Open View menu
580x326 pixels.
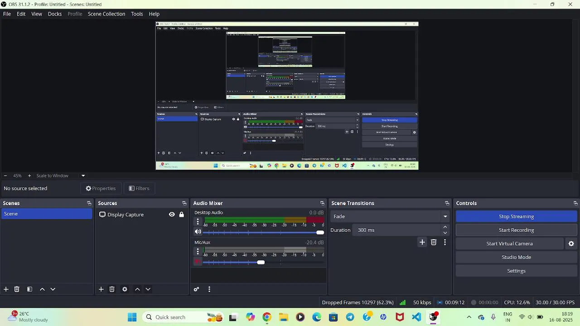[x=37, y=14]
